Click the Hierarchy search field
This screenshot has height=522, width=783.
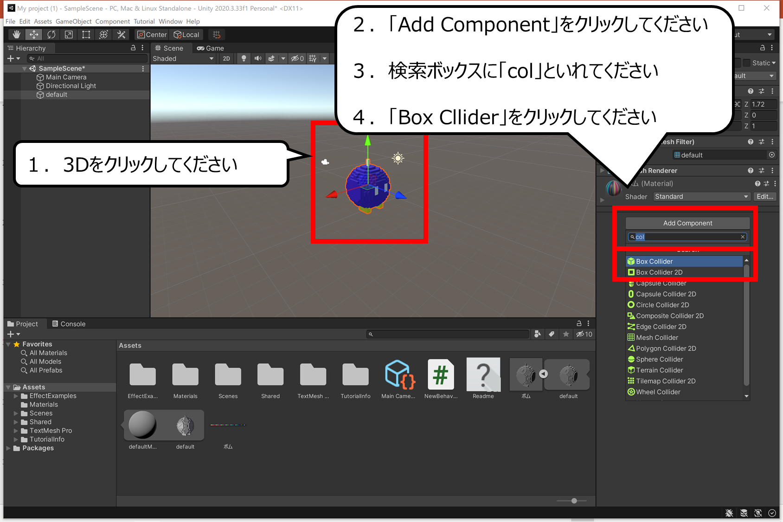(87, 58)
